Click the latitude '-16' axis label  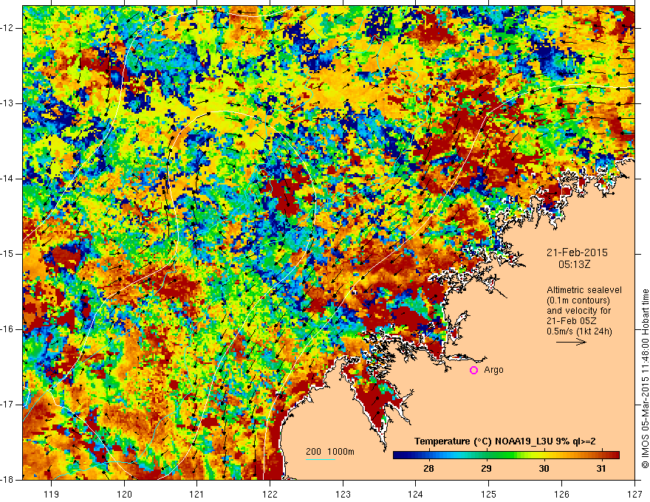[x=7, y=329]
